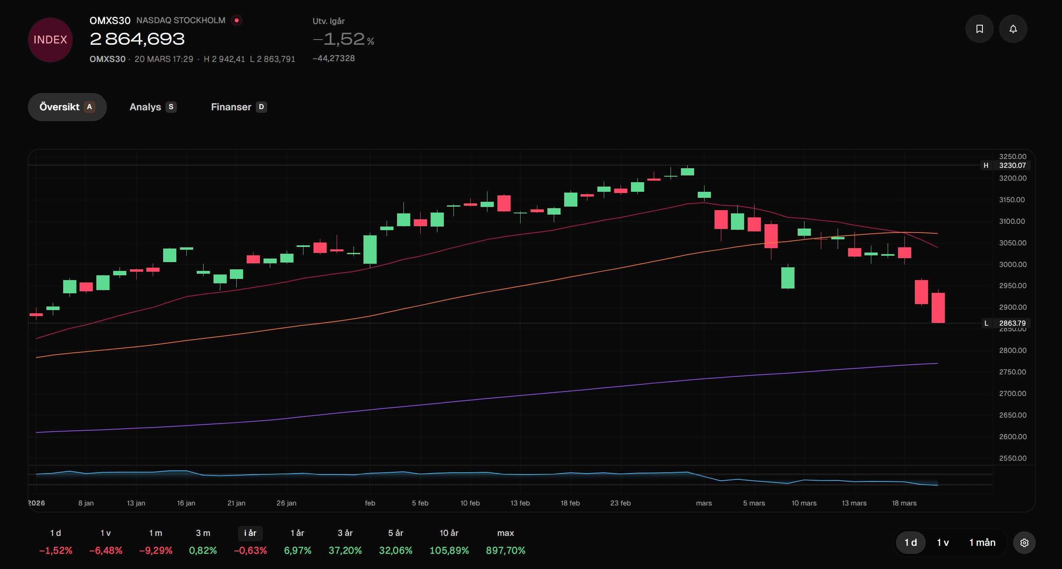Open chart settings gear icon
This screenshot has width=1062, height=569.
[x=1024, y=543]
